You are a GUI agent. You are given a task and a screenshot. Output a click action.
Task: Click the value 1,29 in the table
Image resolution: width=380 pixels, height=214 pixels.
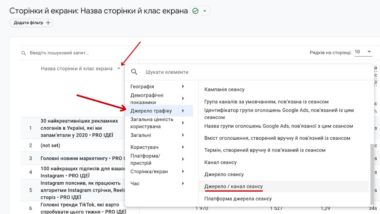325,209
